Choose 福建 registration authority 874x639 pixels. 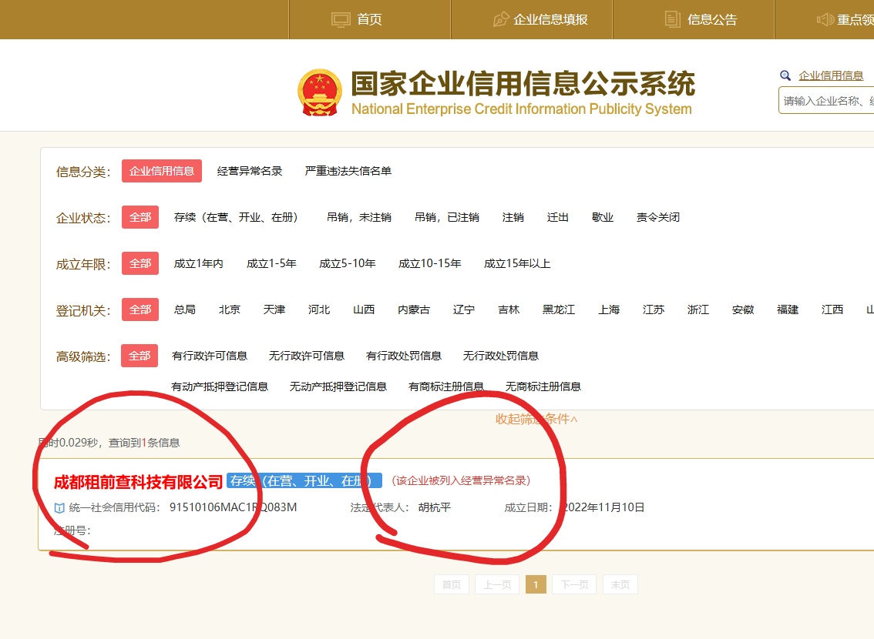[x=788, y=309]
